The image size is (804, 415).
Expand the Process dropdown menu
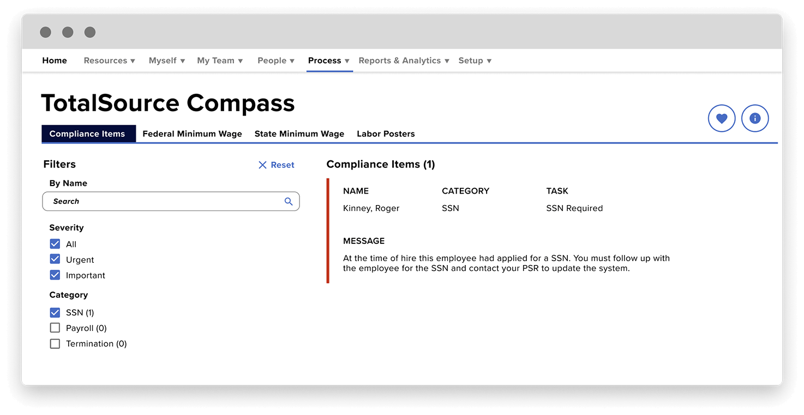(329, 61)
